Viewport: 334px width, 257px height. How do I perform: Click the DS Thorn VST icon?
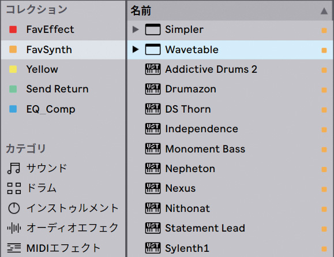153,109
